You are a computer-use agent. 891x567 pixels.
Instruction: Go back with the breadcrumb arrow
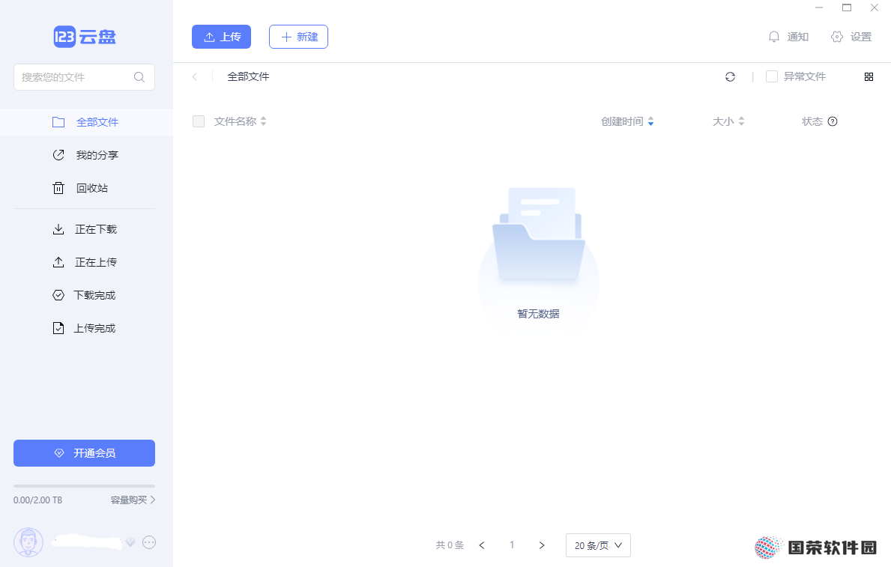[x=195, y=76]
